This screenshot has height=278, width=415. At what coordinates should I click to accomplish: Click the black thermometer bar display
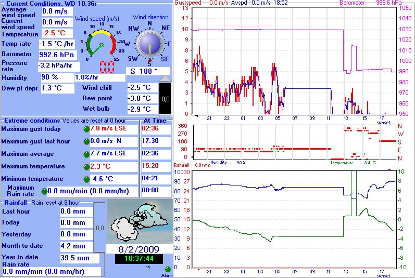pos(165,98)
